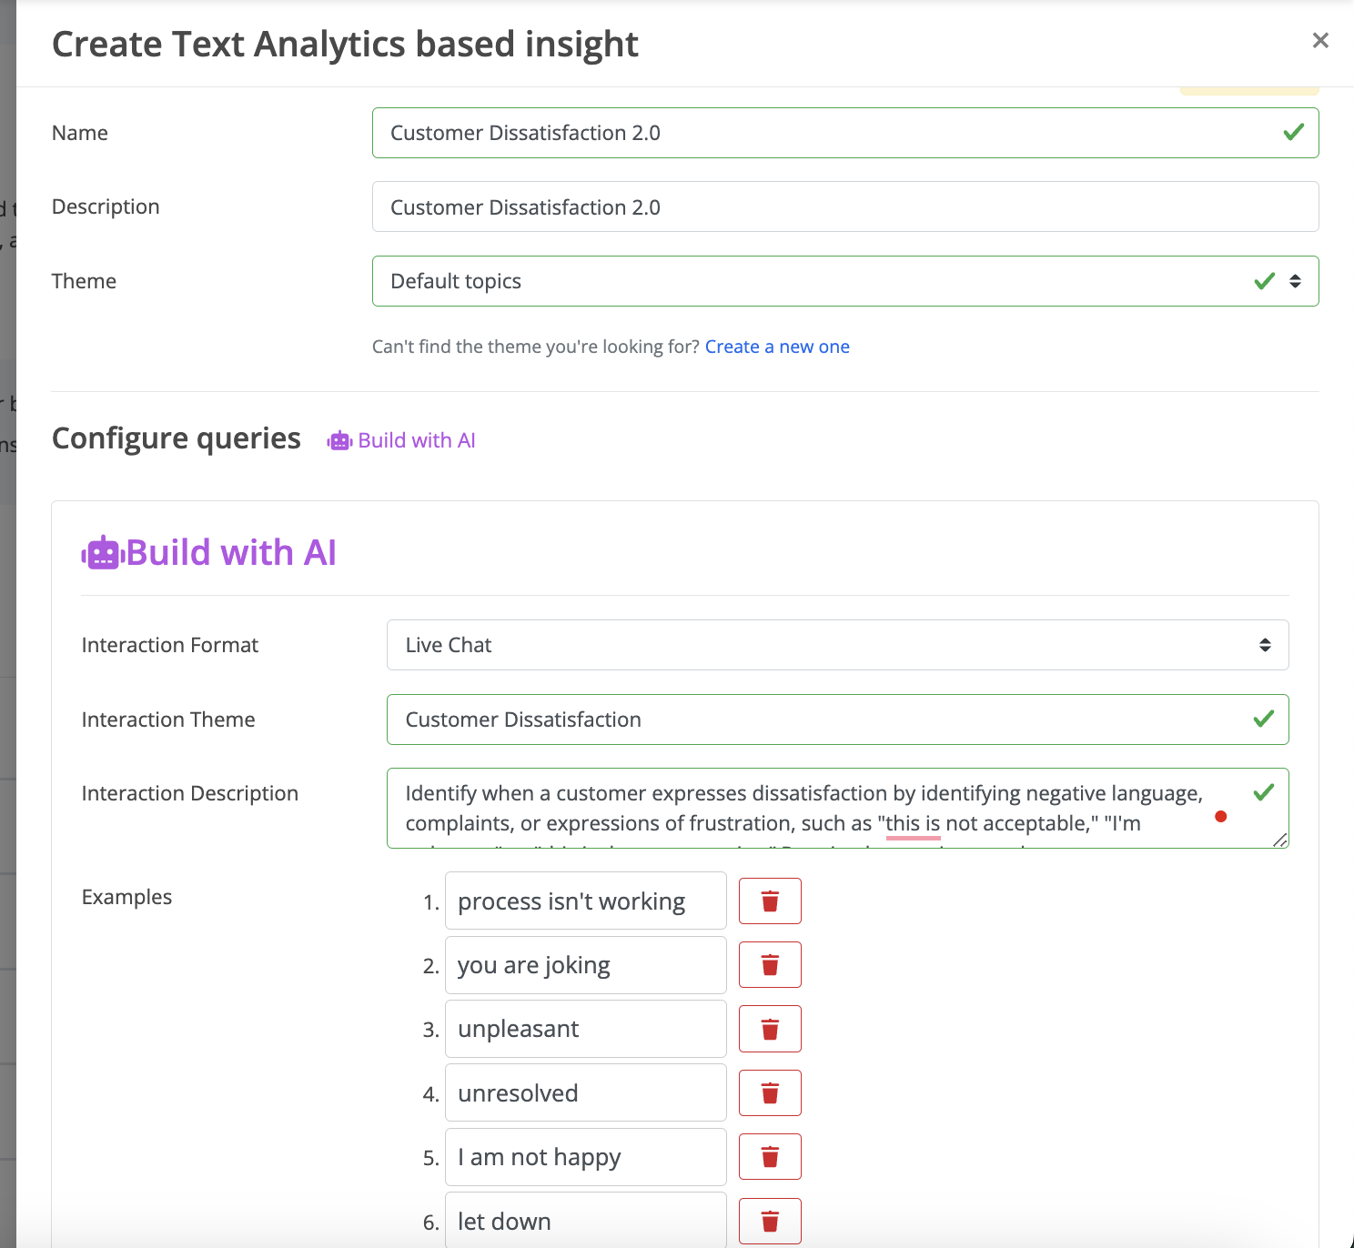Click the robot icon beside Configure queries
Screen dimensions: 1354x1248
(x=339, y=441)
